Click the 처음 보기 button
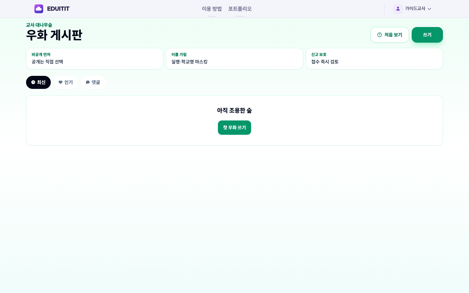The width and height of the screenshot is (469, 293). click(390, 35)
